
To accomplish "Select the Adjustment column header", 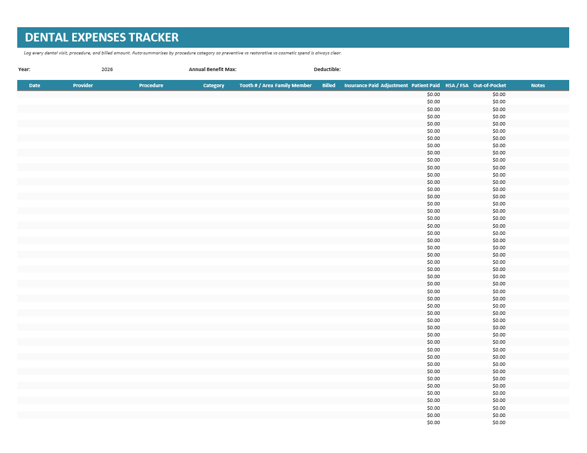I will (394, 85).
